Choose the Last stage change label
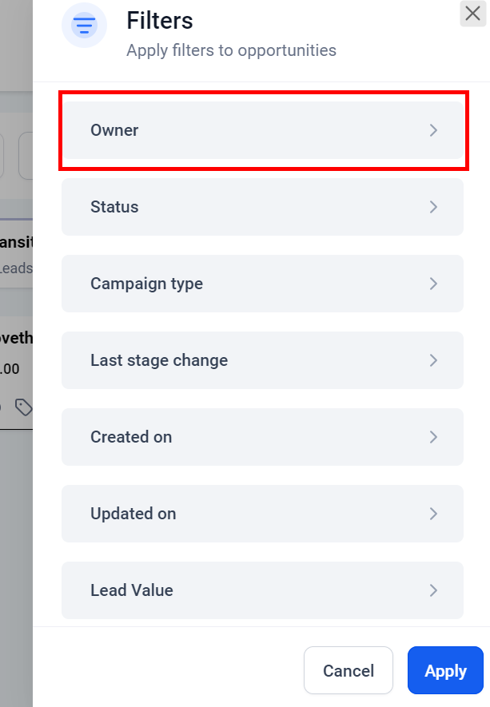Image resolution: width=490 pixels, height=707 pixels. click(159, 360)
